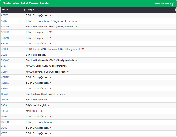Open the SKBNK stock link

[5, 111]
